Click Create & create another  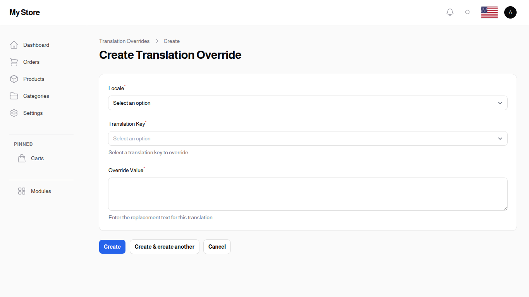click(x=164, y=246)
